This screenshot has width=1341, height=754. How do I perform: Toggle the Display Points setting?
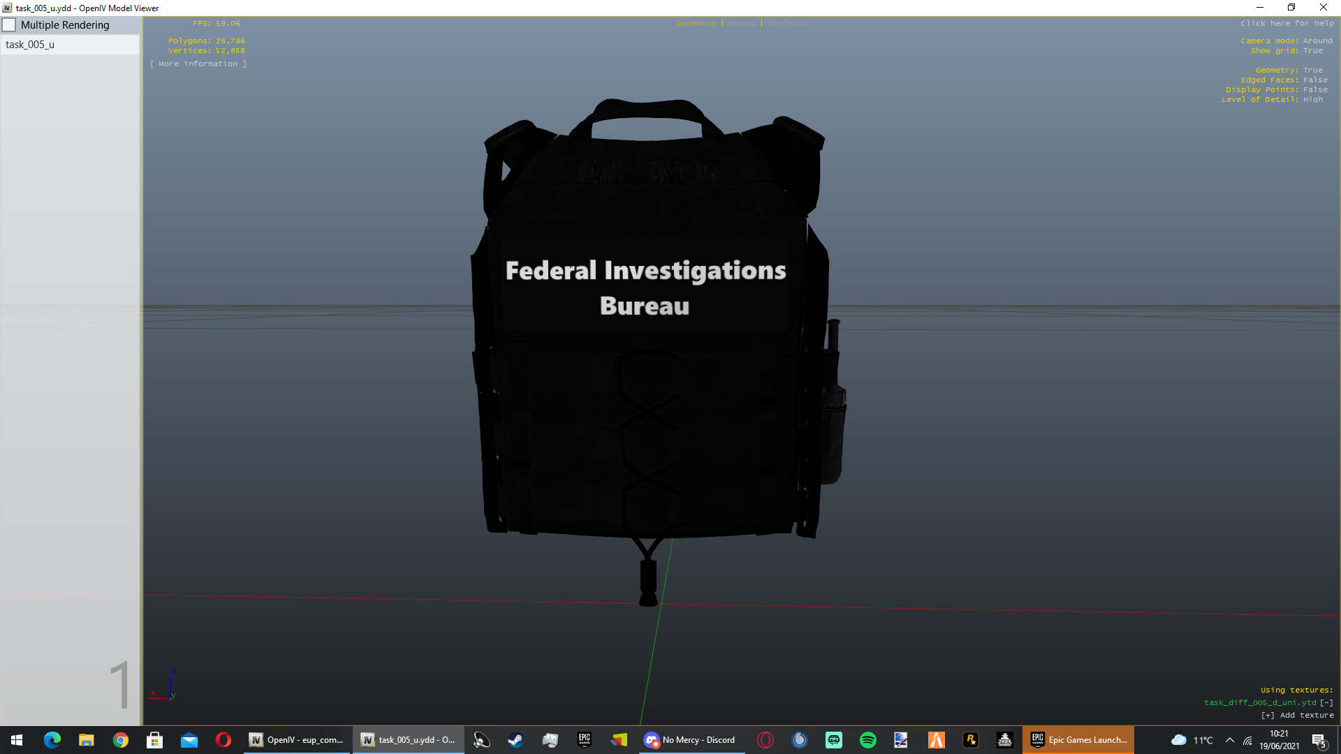(1314, 90)
